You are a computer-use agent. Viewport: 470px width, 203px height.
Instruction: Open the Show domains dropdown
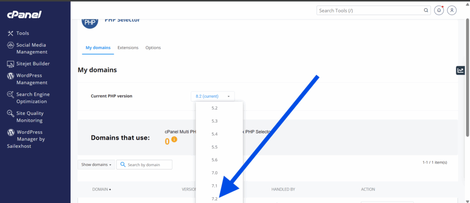(x=96, y=164)
